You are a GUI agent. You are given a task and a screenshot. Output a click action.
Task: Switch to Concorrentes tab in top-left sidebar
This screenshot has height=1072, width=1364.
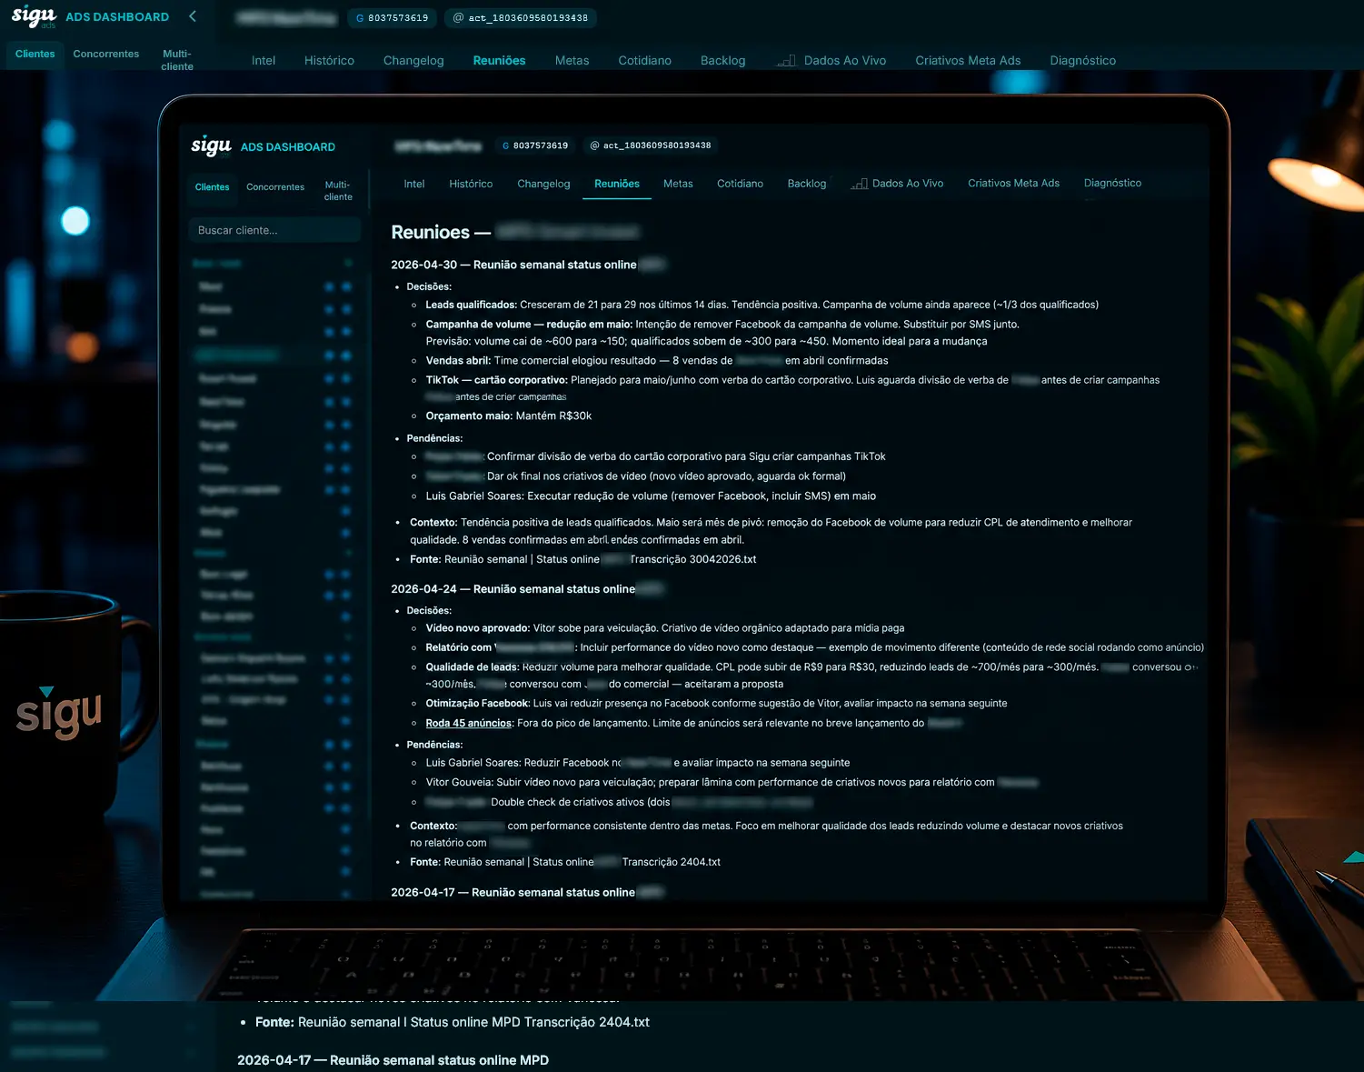106,55
